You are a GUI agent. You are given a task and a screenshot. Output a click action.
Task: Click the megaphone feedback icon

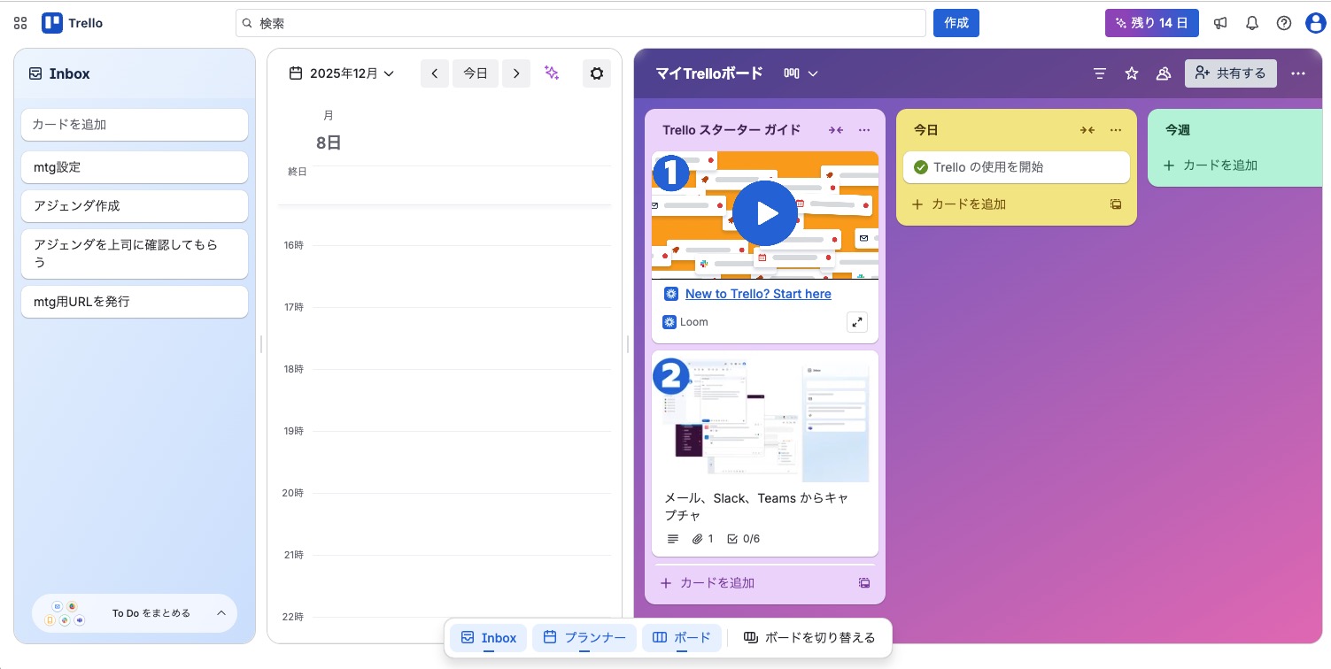[x=1220, y=23]
